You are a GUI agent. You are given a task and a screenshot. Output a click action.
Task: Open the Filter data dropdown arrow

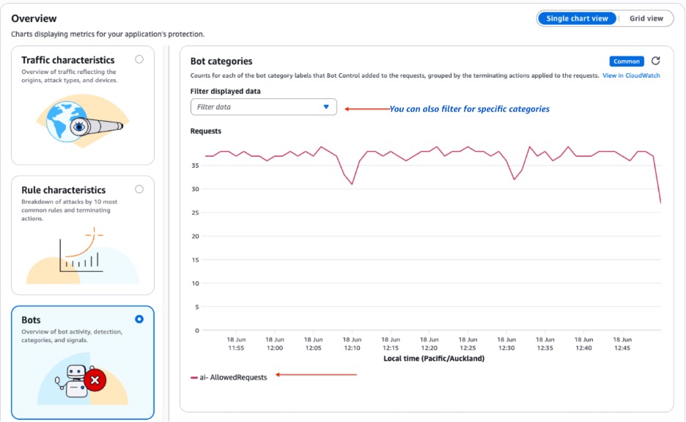coord(326,107)
